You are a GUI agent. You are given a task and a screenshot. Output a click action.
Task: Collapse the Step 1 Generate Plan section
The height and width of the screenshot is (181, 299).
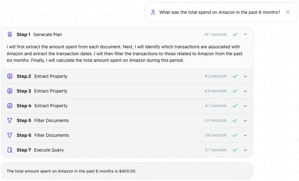(245, 35)
